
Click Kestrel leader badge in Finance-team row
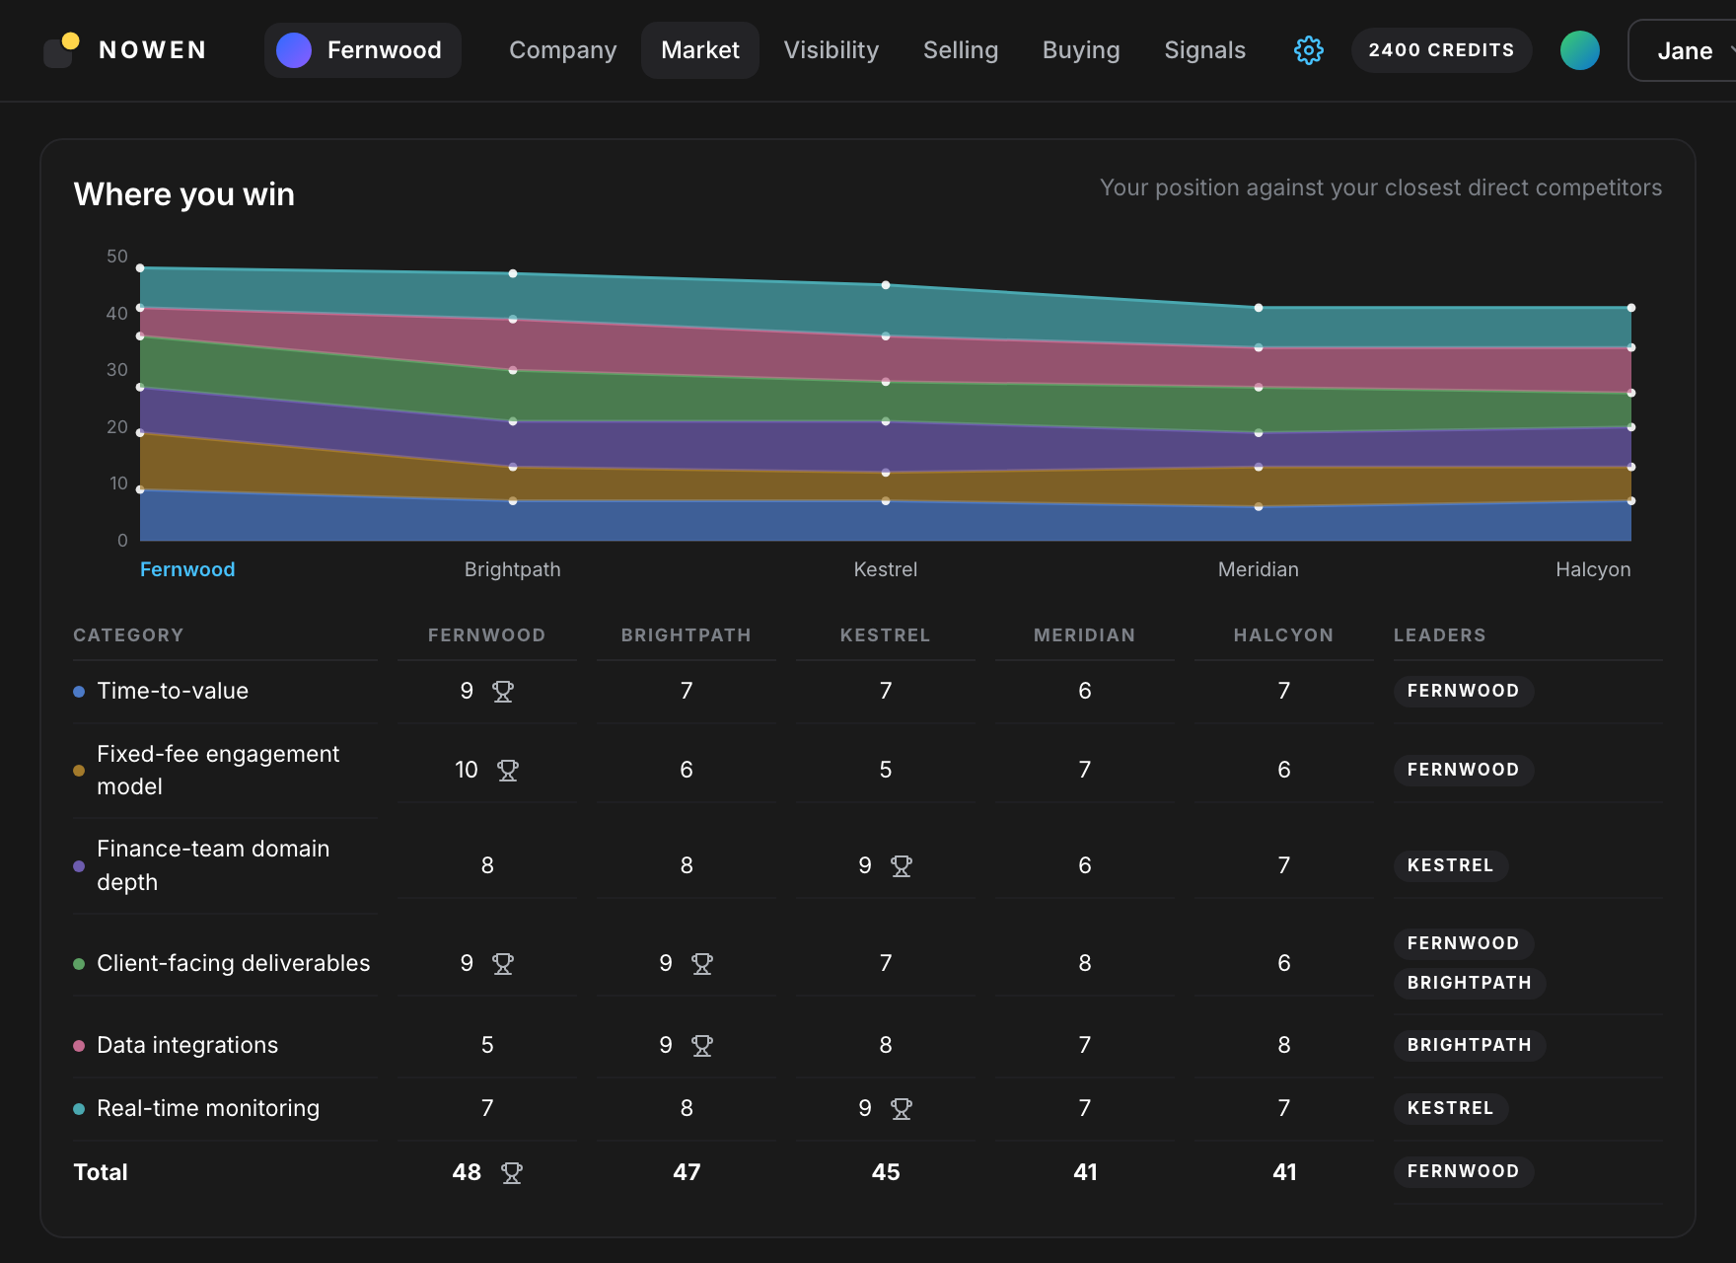click(x=1450, y=865)
